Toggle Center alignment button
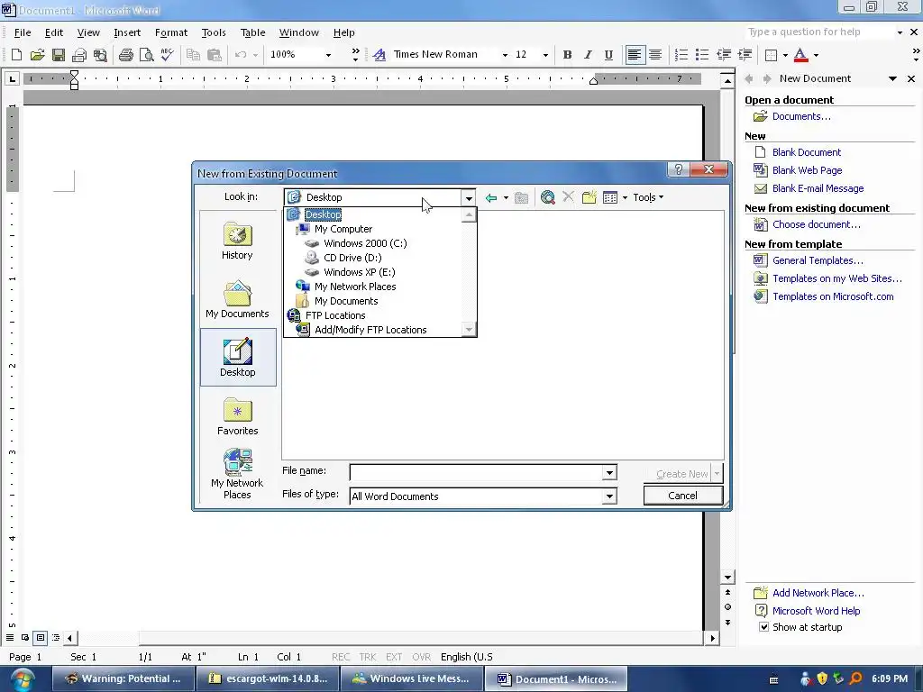Image resolution: width=923 pixels, height=692 pixels. (x=655, y=55)
